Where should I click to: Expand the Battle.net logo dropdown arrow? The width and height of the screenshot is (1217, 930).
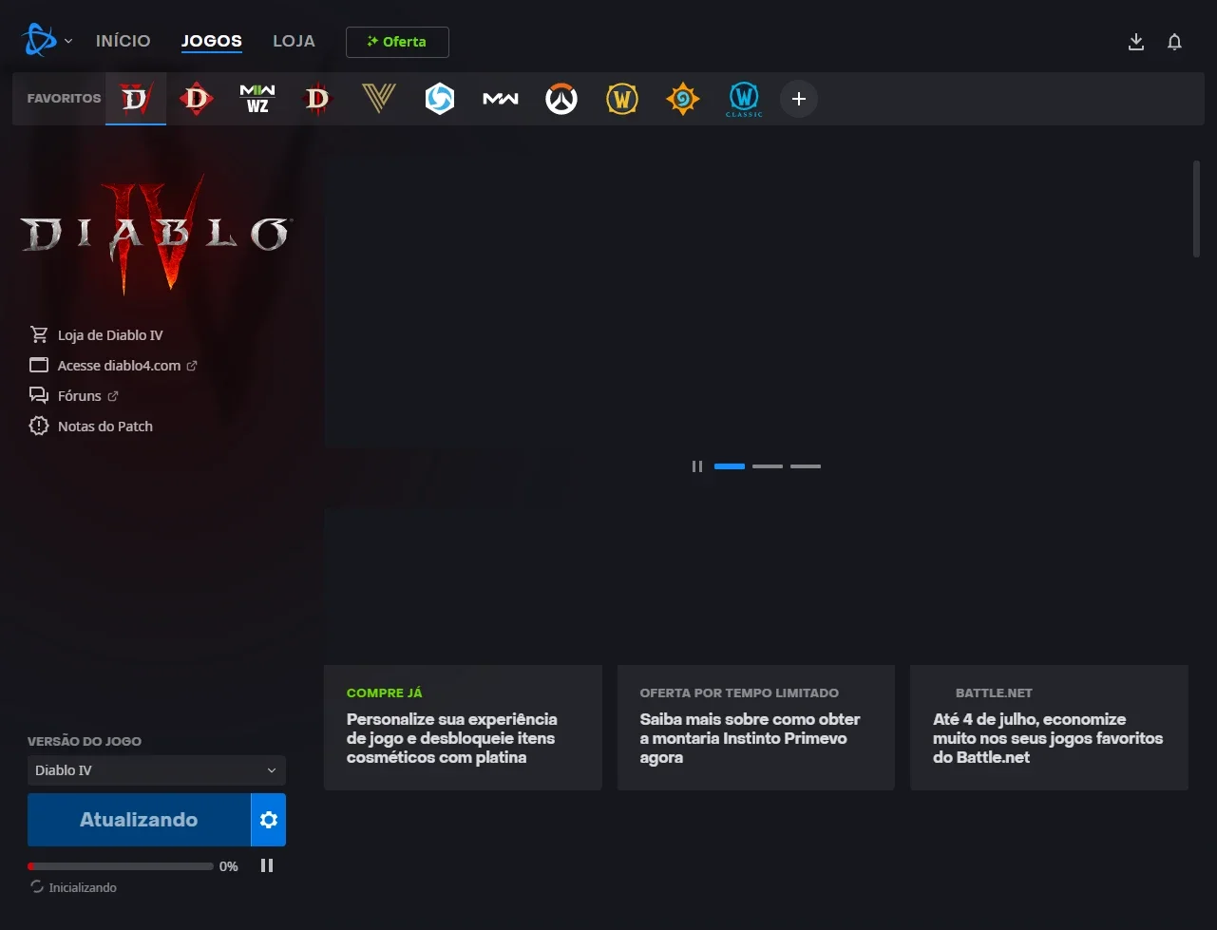(68, 42)
